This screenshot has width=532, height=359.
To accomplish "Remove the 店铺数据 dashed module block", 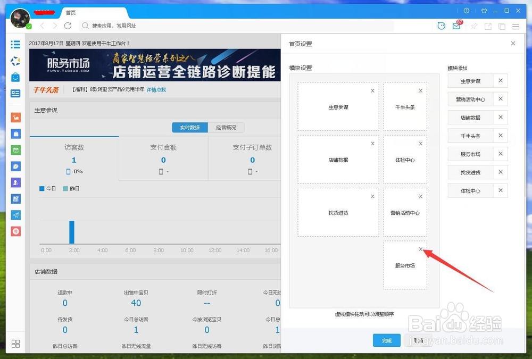I will click(x=372, y=144).
